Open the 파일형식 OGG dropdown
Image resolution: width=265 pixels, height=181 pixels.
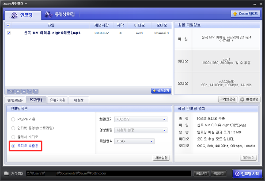[134, 141]
